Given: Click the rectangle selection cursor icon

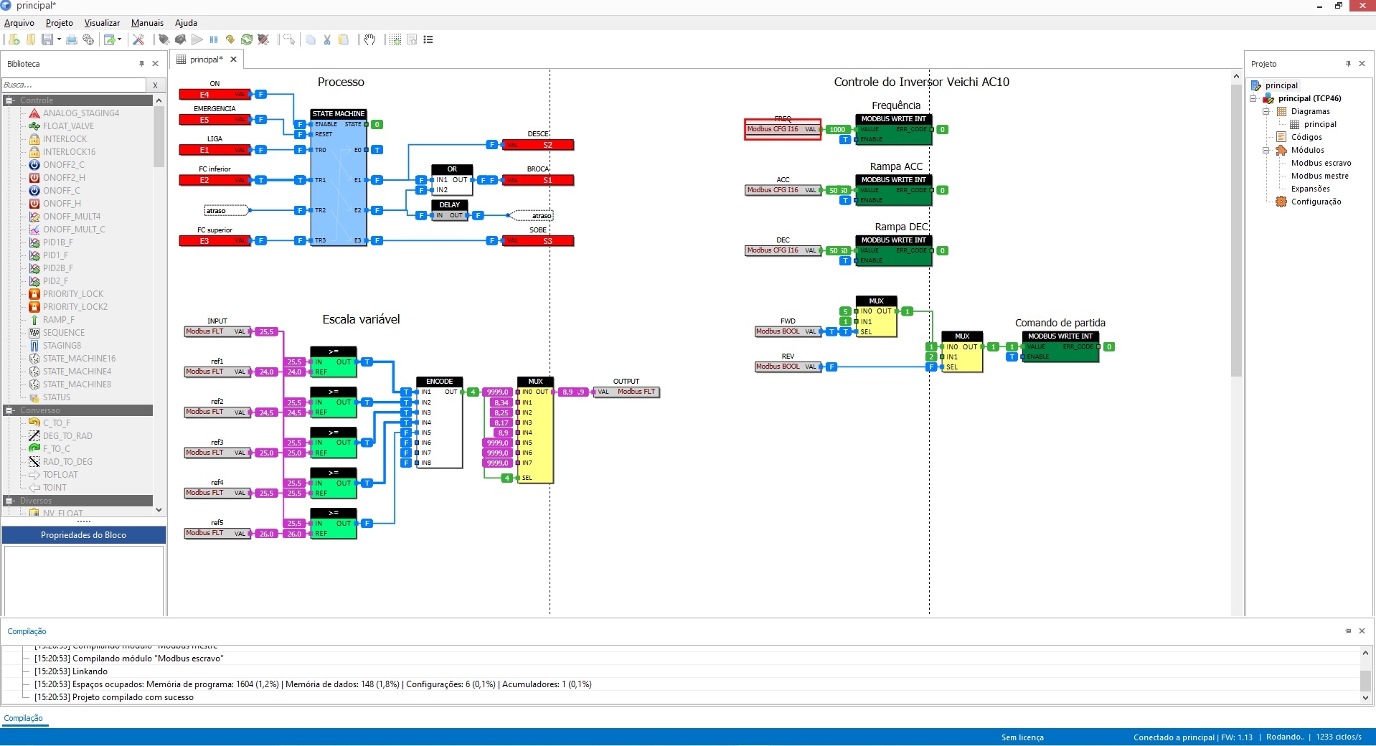Looking at the screenshot, I should [x=288, y=39].
